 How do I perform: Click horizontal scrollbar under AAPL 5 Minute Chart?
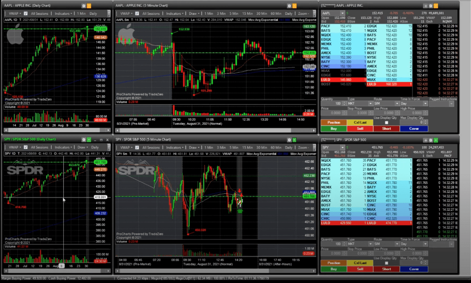click(215, 130)
